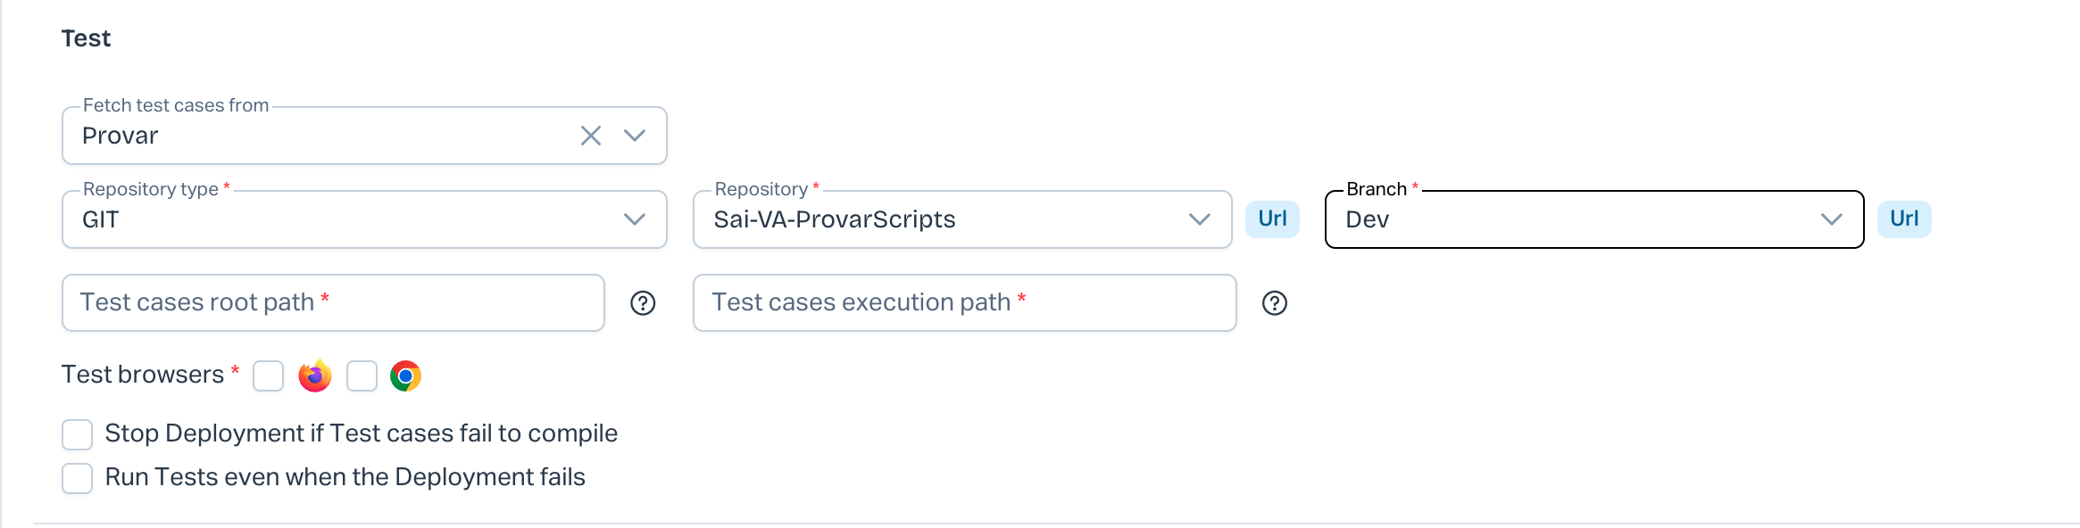Focus the Test cases execution path field
This screenshot has height=528, width=2080.
964,303
